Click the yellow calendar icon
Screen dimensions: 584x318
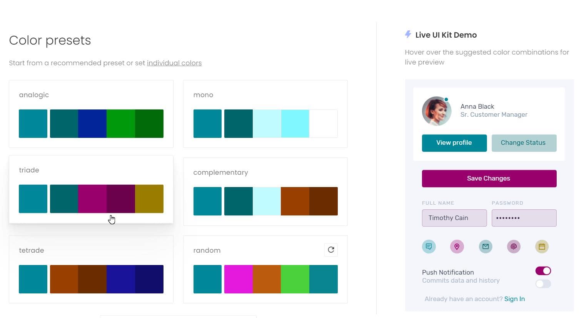tap(542, 247)
